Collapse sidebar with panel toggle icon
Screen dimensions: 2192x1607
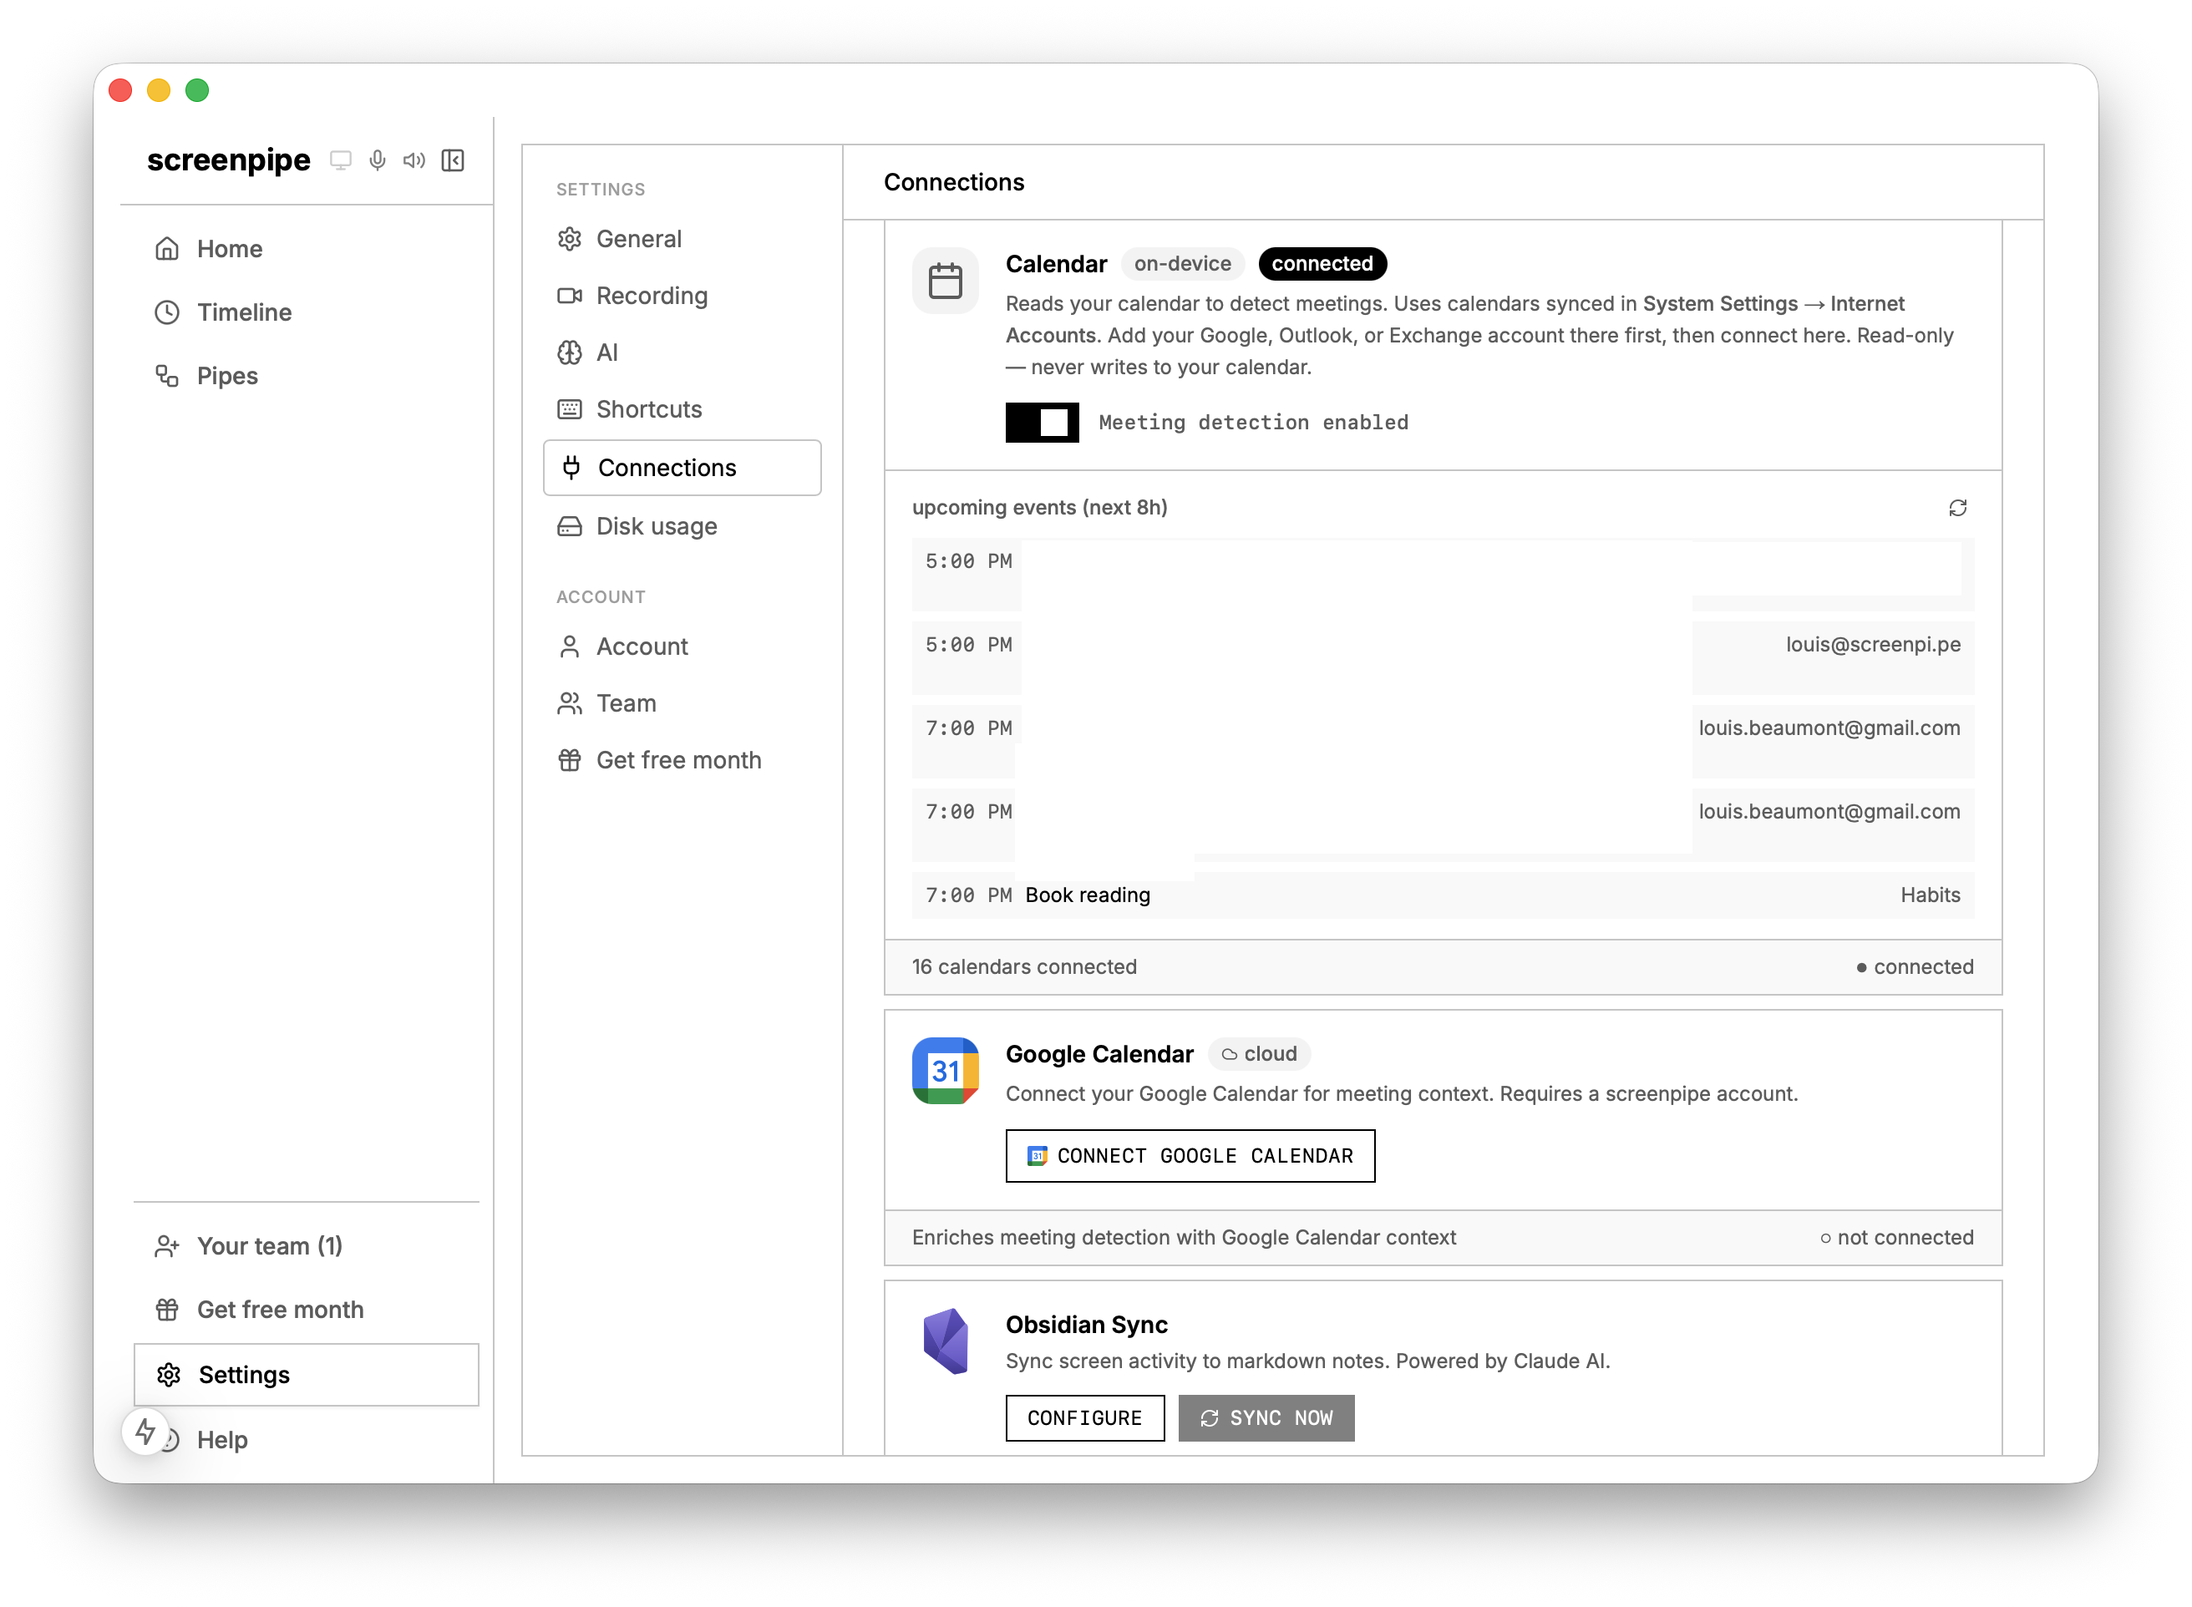(x=453, y=160)
